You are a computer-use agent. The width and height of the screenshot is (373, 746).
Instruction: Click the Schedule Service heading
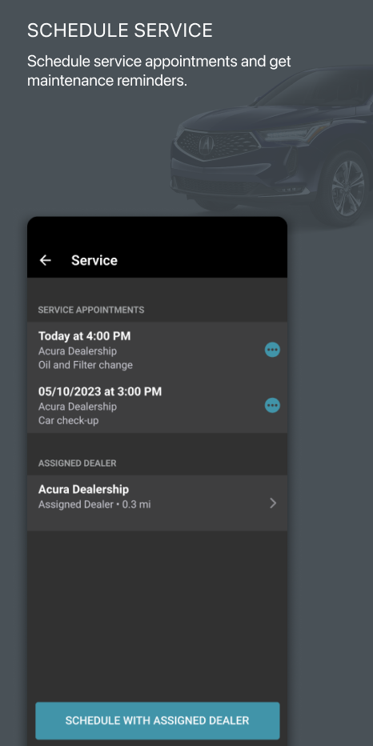coord(120,30)
